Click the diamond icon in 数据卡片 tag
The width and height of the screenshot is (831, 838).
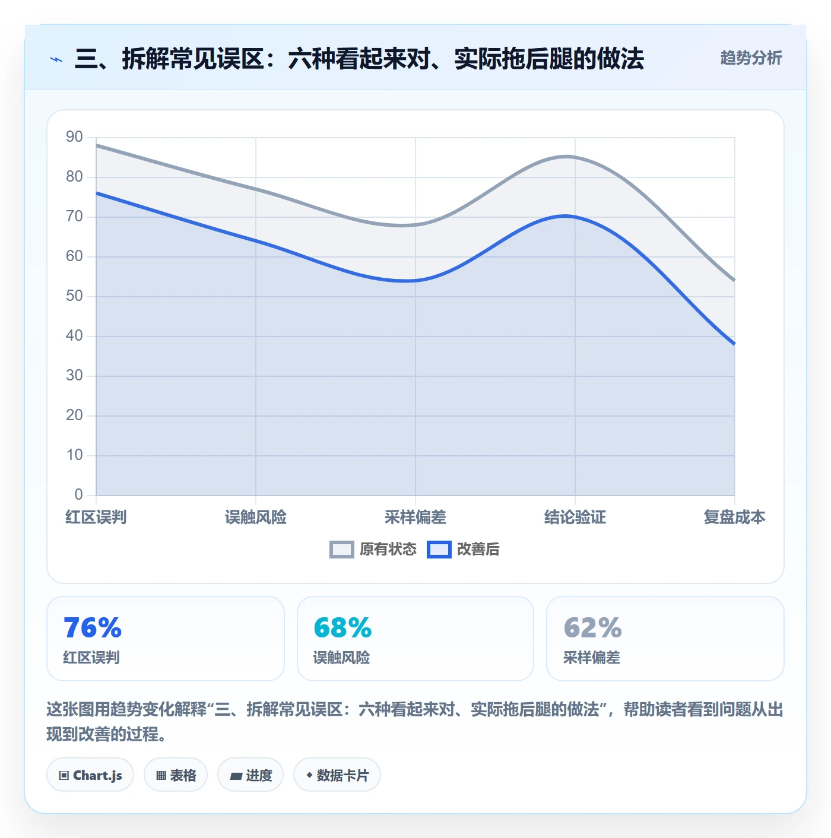click(309, 775)
